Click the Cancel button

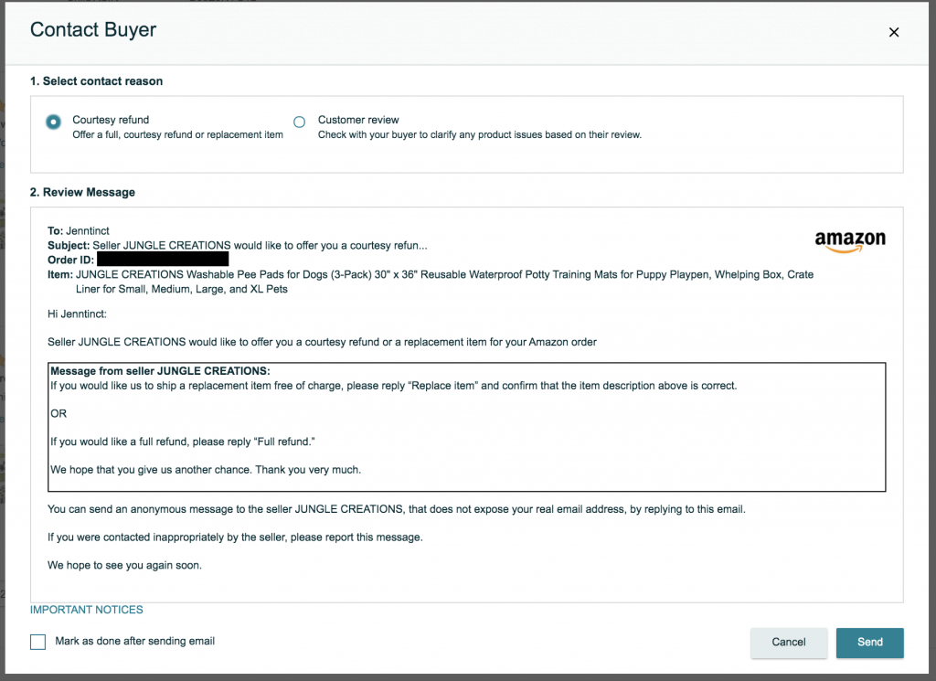[x=789, y=643]
